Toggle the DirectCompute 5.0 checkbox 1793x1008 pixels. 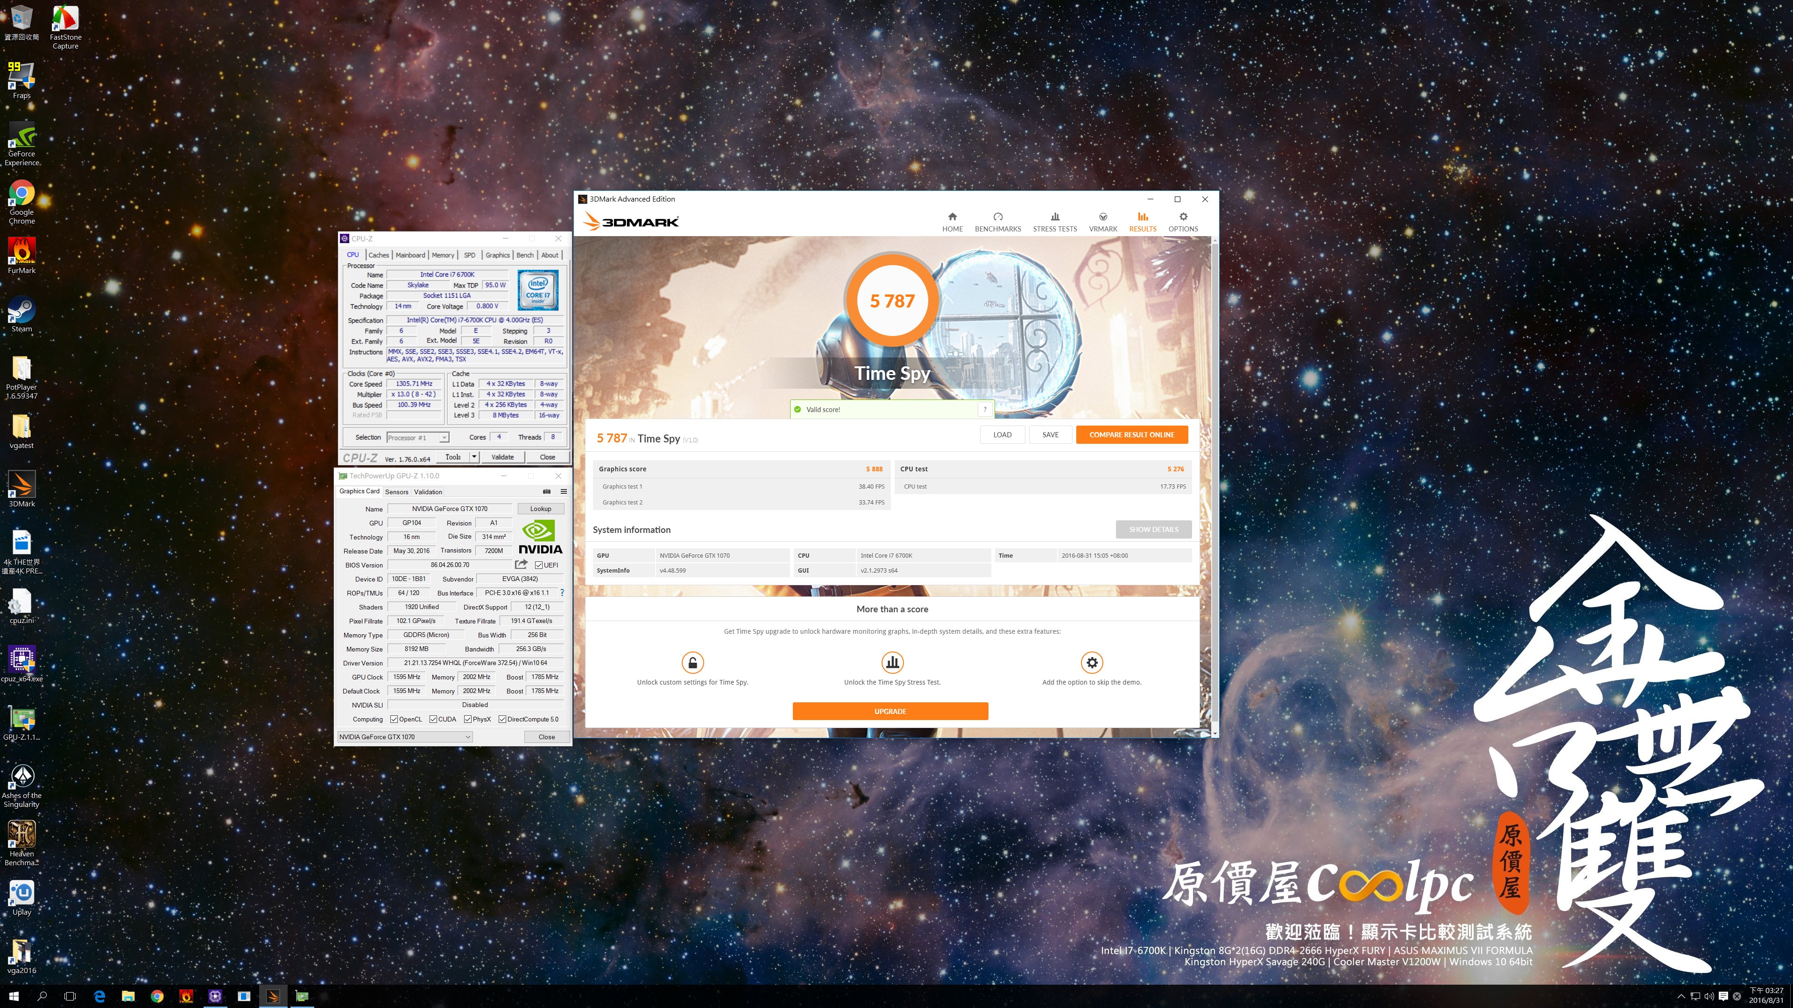point(502,719)
